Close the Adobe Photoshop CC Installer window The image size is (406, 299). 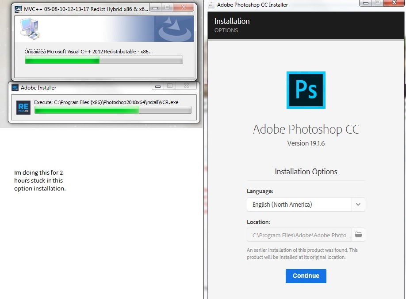pos(395,3)
